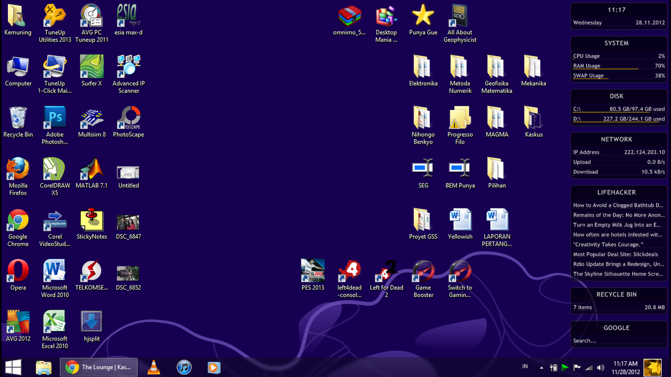Open 'How to Avoid a Clogged Bathtub' headline
Screen dimensions: 671x377
(x=619, y=205)
